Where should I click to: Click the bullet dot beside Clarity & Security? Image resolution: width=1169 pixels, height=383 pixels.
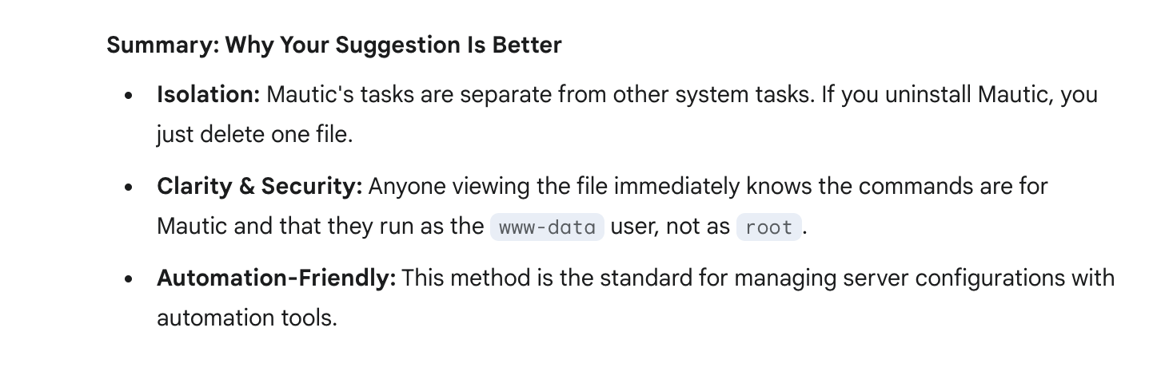[129, 188]
